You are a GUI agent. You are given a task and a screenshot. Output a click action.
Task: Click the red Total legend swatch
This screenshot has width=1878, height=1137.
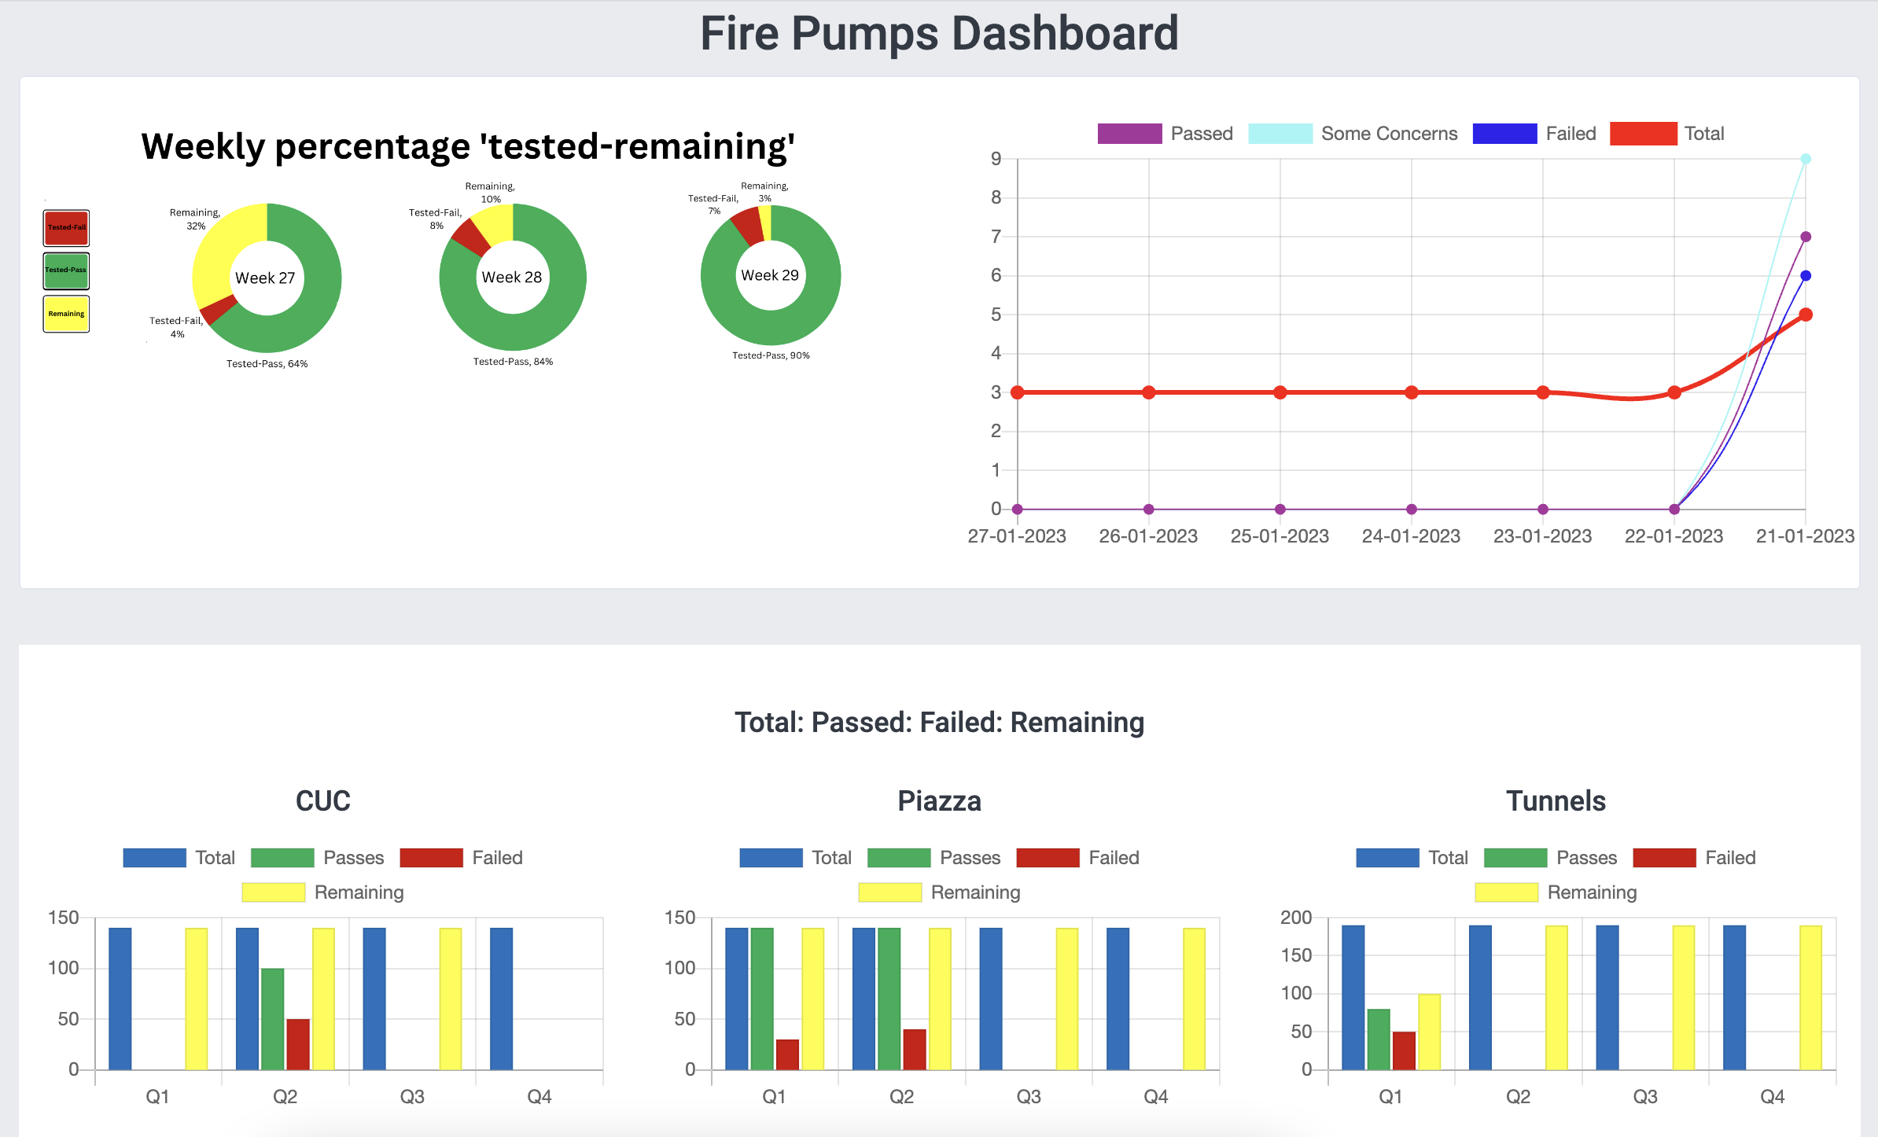point(1643,134)
